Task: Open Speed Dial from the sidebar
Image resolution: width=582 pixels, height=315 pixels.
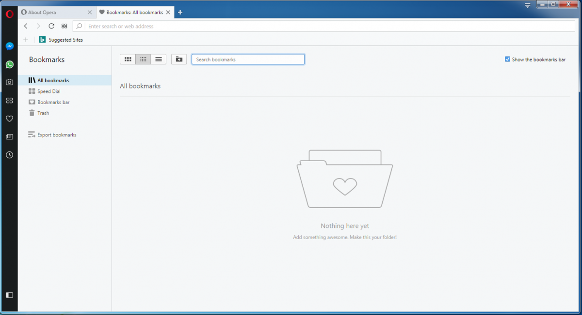Action: click(9, 101)
